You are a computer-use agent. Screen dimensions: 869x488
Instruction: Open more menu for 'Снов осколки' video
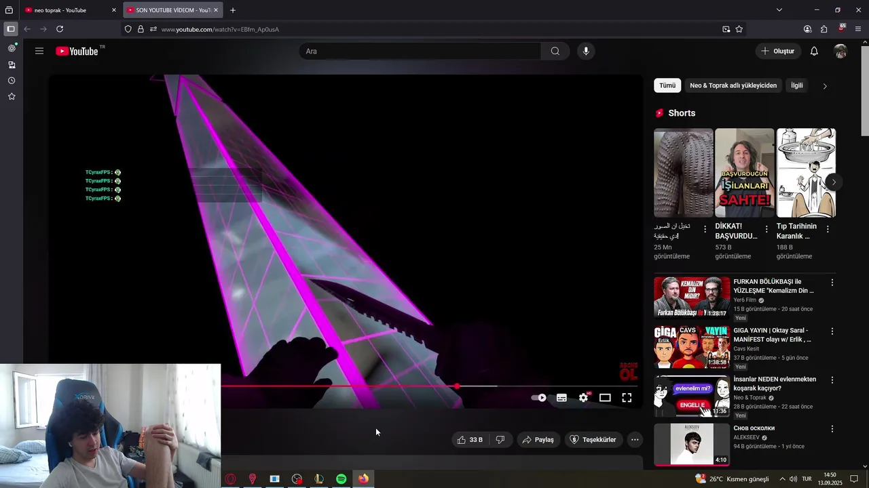(832, 428)
